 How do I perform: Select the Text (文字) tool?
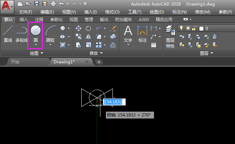point(128,33)
